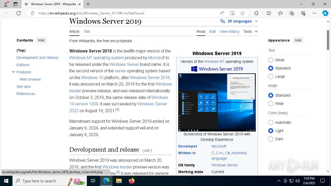The height and width of the screenshot is (186, 331).
Task: Collapse the Features contents section
Action: [13, 72]
